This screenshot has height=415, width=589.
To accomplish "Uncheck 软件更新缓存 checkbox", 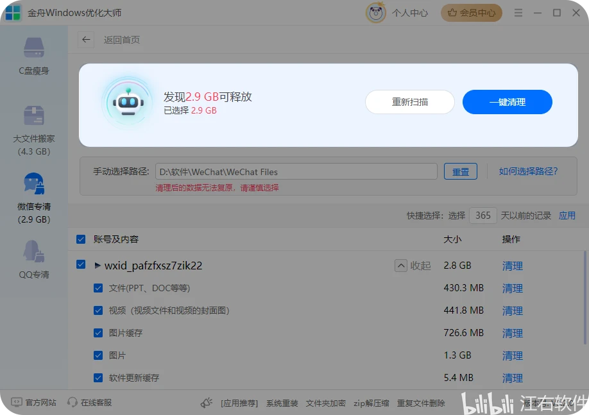I will click(x=98, y=378).
